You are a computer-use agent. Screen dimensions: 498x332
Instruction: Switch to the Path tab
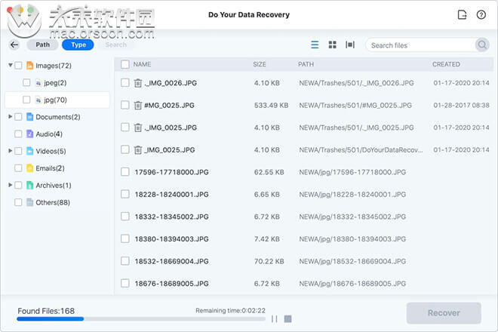pyautogui.click(x=42, y=45)
